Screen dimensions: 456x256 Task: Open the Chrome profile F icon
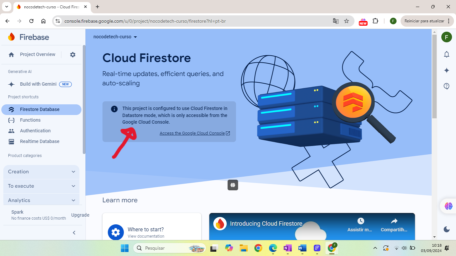tap(393, 21)
